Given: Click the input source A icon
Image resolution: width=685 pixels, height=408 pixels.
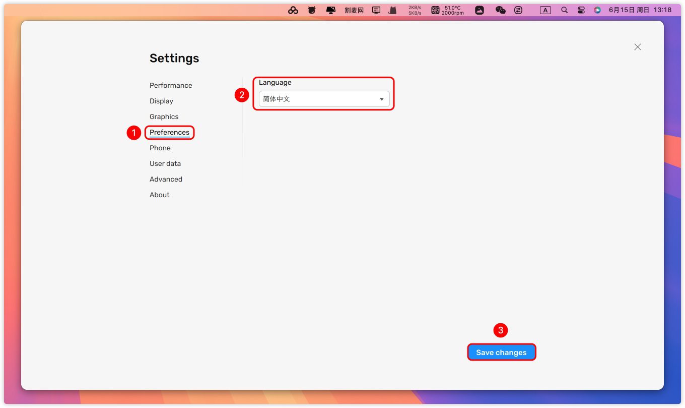Looking at the screenshot, I should click(545, 10).
